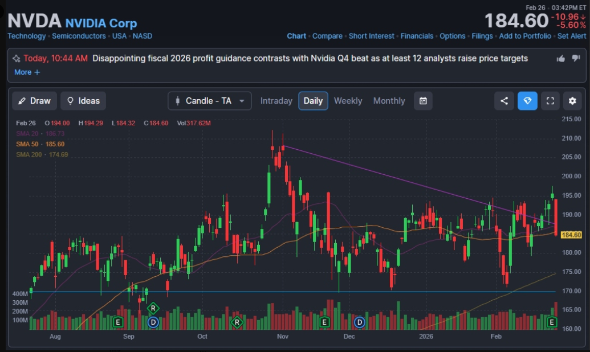Viewport: 590px width, 352px height.
Task: Open the Ideas lightbulb panel
Action: pyautogui.click(x=83, y=101)
